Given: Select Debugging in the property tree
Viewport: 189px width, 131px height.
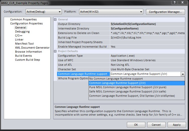Looking at the screenshot, I should 22,31.
